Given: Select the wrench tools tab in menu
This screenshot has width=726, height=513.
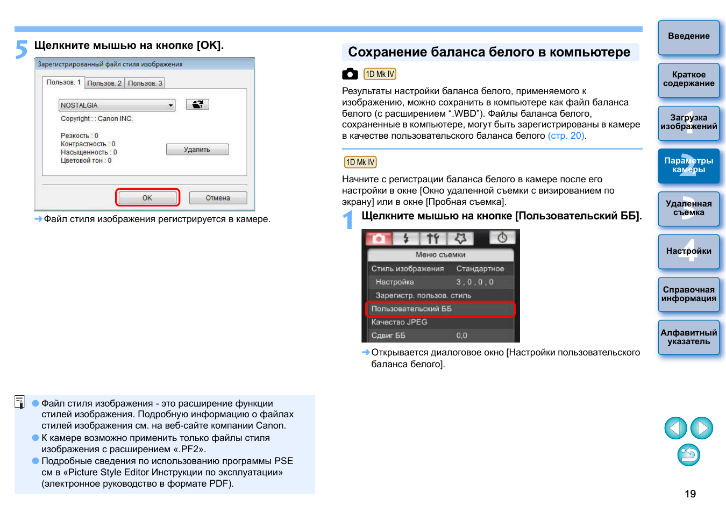Looking at the screenshot, I should point(433,238).
